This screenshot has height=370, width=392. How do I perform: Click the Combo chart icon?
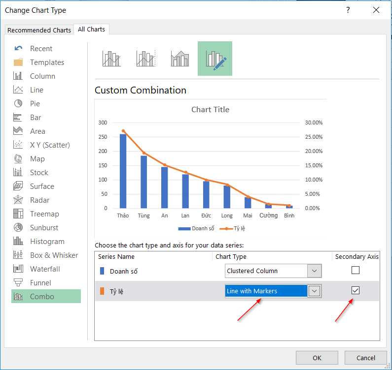18,296
